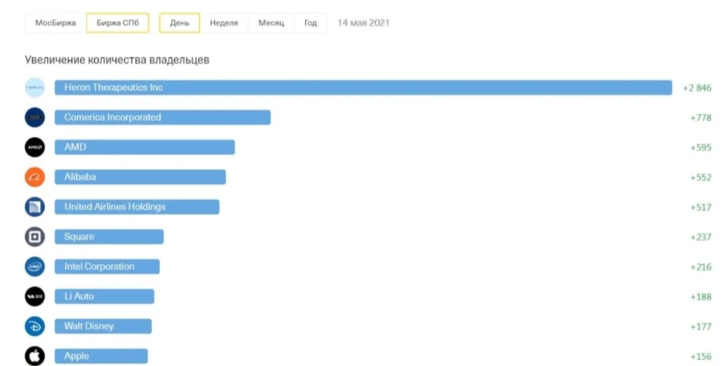Viewport: 728px width, 366px height.
Task: Click the +188 value for Li Auto
Action: (x=700, y=297)
